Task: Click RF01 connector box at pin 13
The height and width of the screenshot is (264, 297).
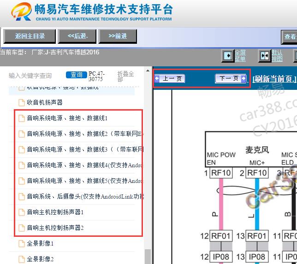Action: [x=257, y=236]
